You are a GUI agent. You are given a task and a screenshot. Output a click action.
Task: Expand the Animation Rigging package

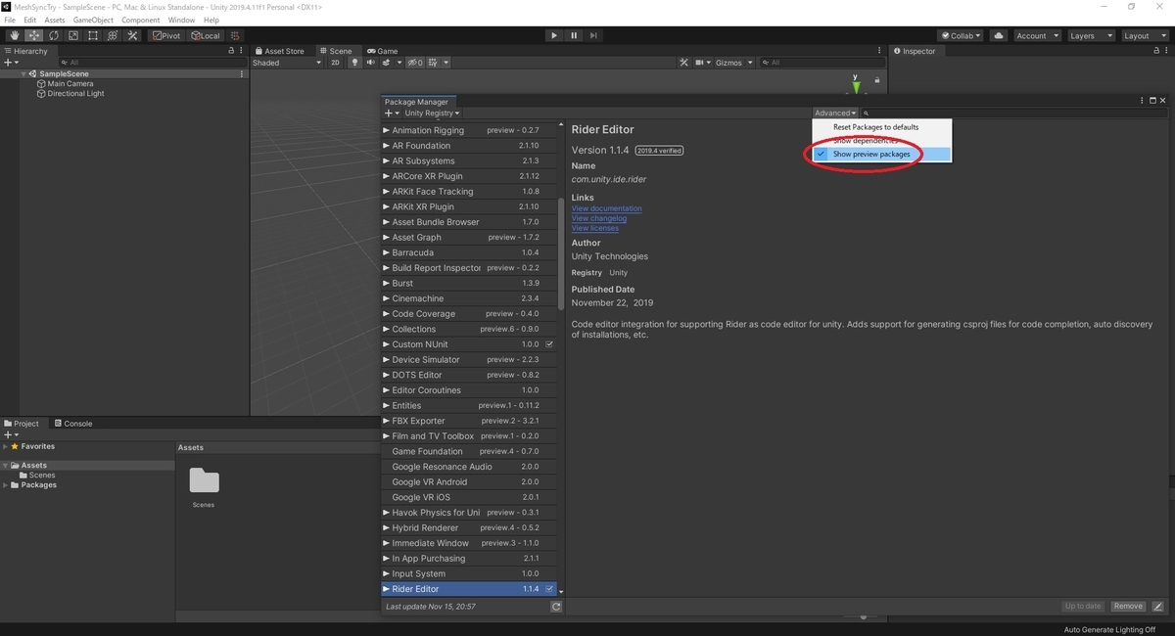387,130
